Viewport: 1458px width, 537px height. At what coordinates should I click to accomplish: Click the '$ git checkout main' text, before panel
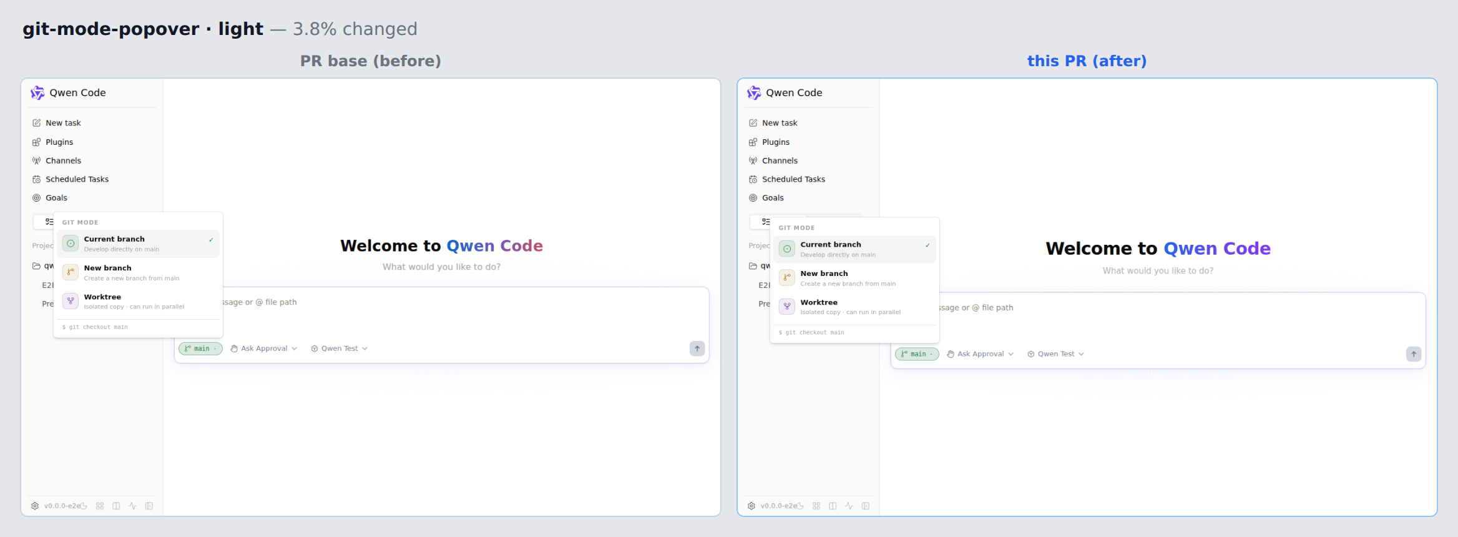(x=95, y=327)
